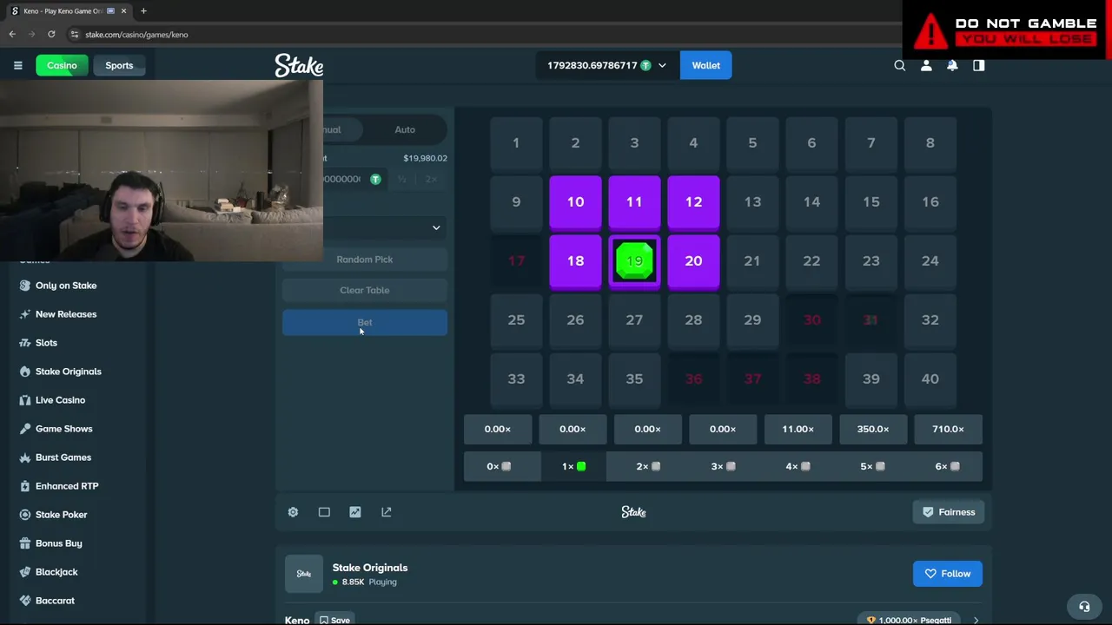Open the Fairness verification dialog

[x=948, y=512]
